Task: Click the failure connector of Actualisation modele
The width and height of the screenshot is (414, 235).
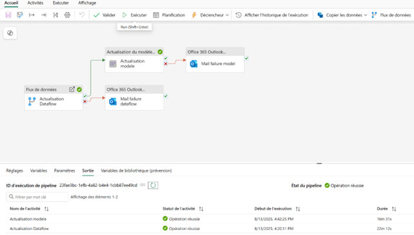Action: click(x=166, y=64)
